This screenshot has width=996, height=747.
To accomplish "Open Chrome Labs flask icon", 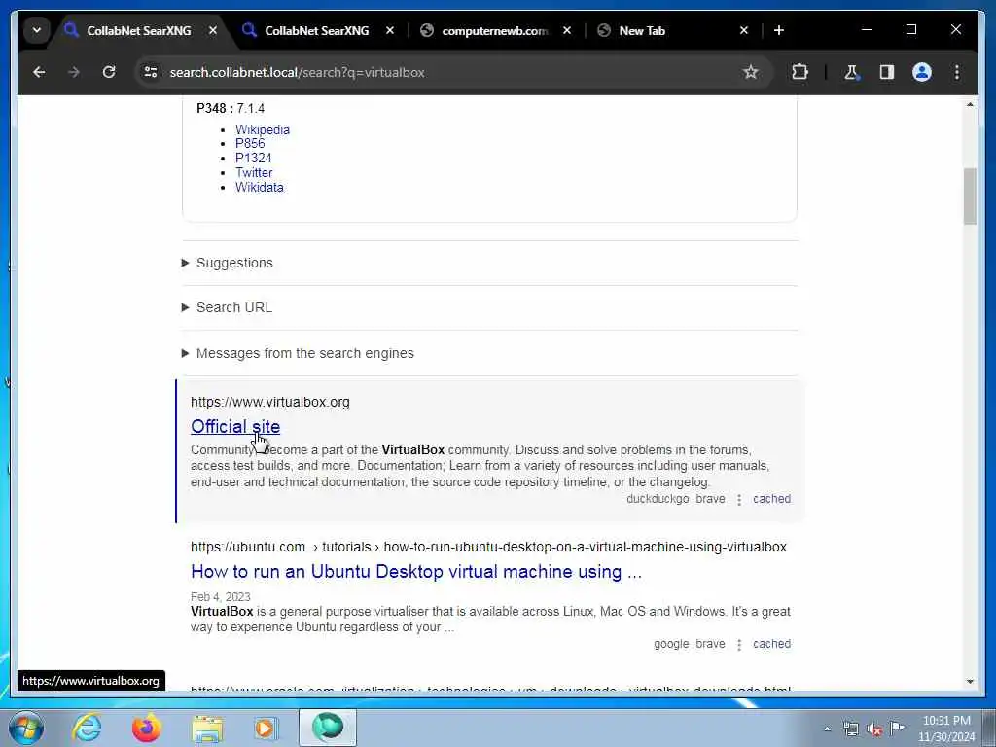I will pos(852,72).
